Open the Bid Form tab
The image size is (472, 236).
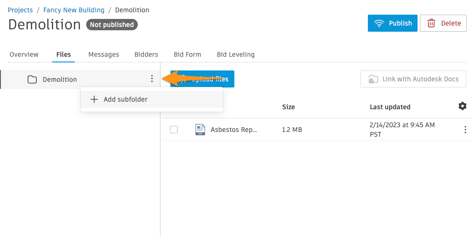tap(187, 54)
